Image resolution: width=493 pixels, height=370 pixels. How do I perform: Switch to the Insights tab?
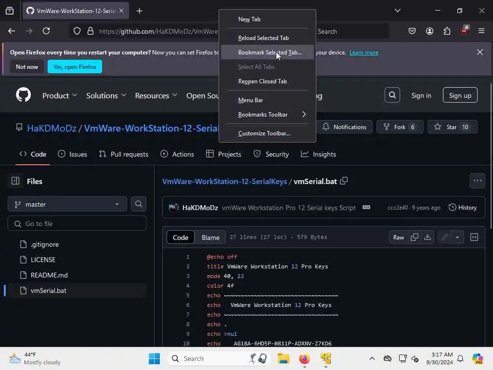click(x=318, y=154)
